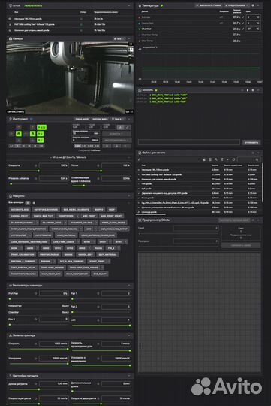This screenshot has height=406, width=271.
Task: Click the Отправить console send button
Action: [251, 142]
